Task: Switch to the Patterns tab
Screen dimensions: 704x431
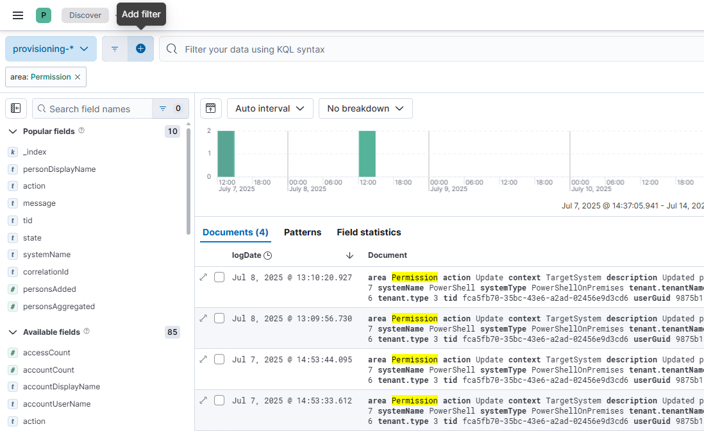Action: click(303, 232)
